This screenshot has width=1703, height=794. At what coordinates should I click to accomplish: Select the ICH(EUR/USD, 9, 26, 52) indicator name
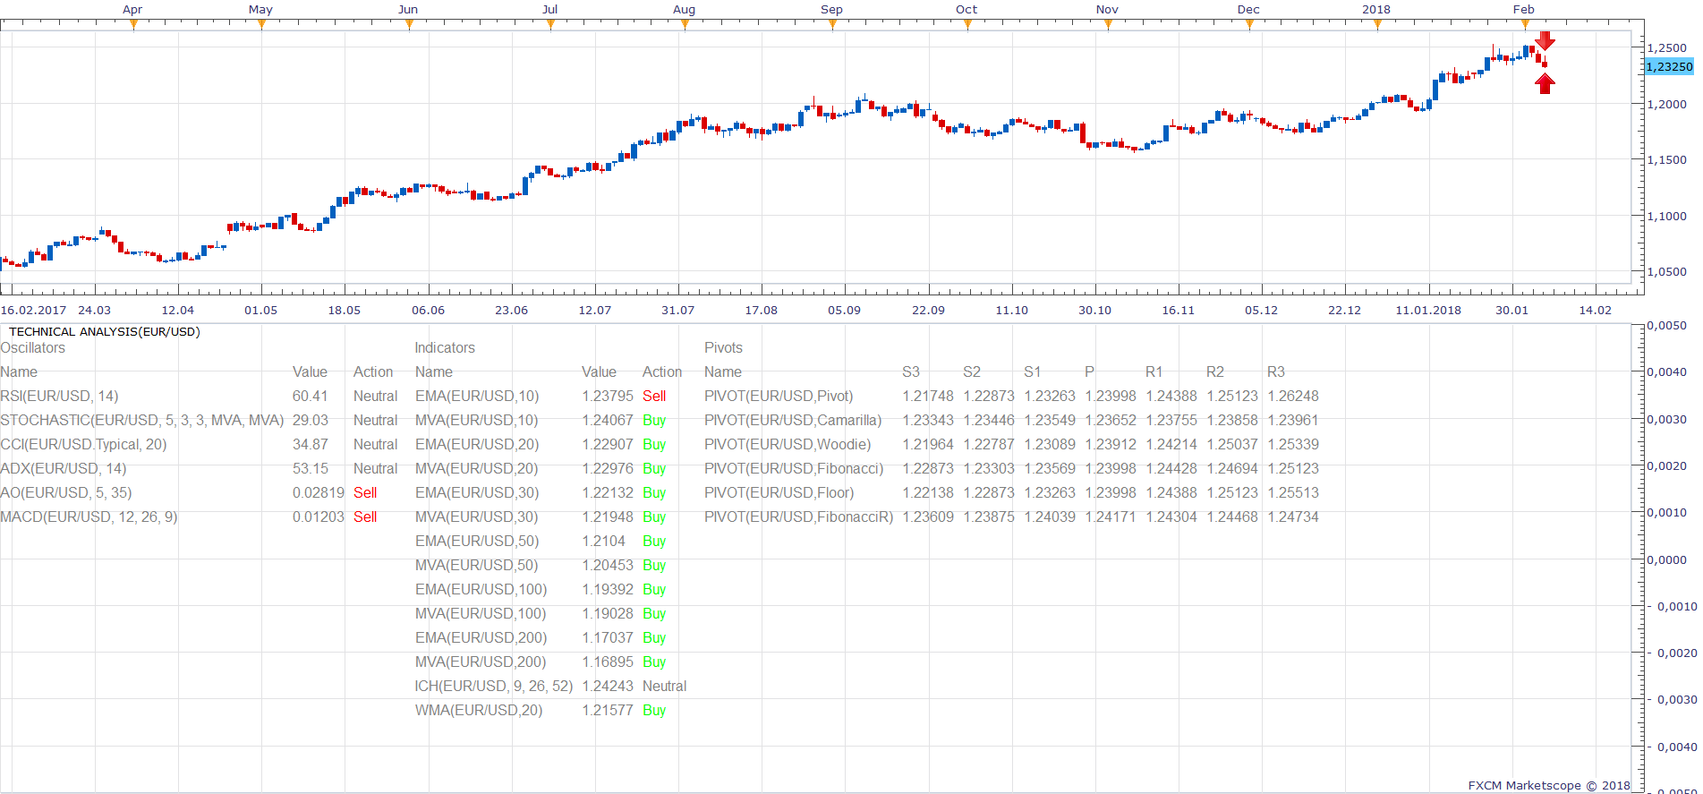pyautogui.click(x=494, y=686)
